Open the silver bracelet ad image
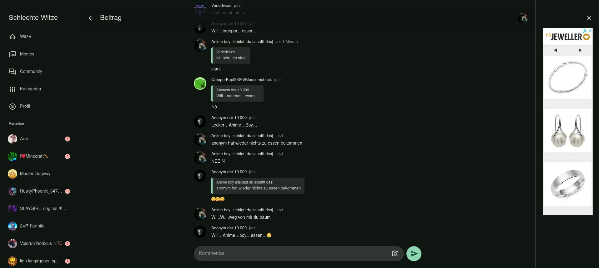This screenshot has width=599, height=268. coord(567,77)
